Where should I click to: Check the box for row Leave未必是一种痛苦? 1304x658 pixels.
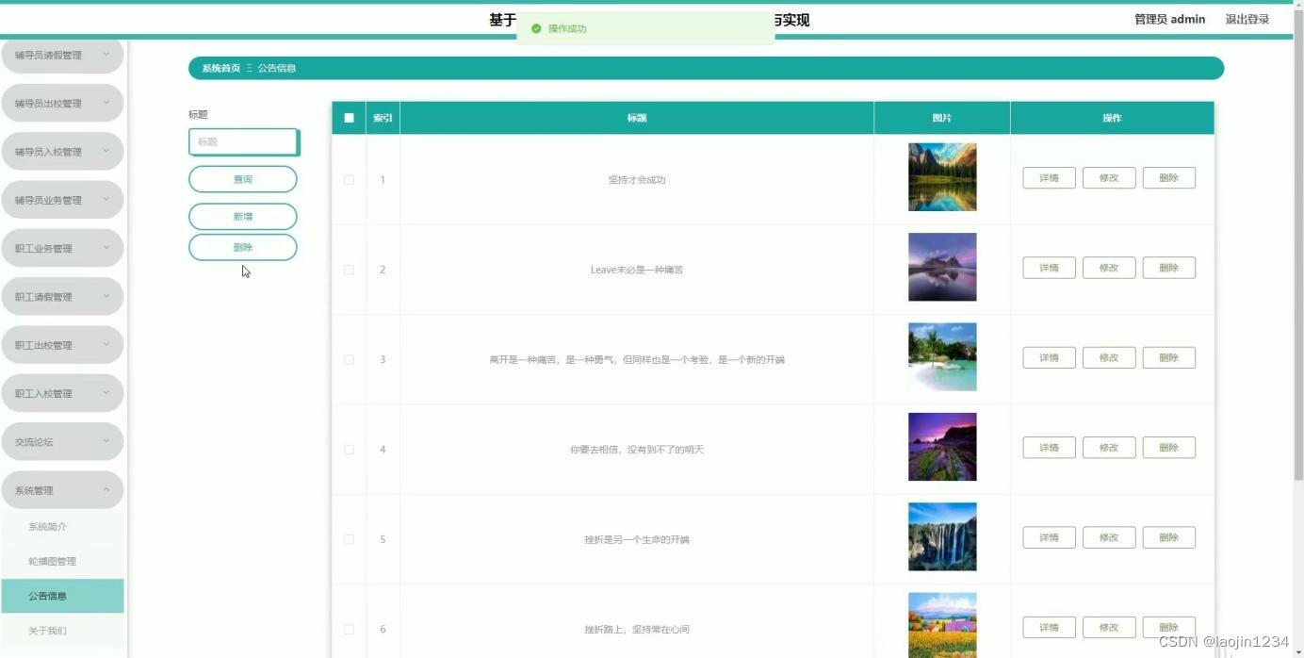tap(349, 270)
